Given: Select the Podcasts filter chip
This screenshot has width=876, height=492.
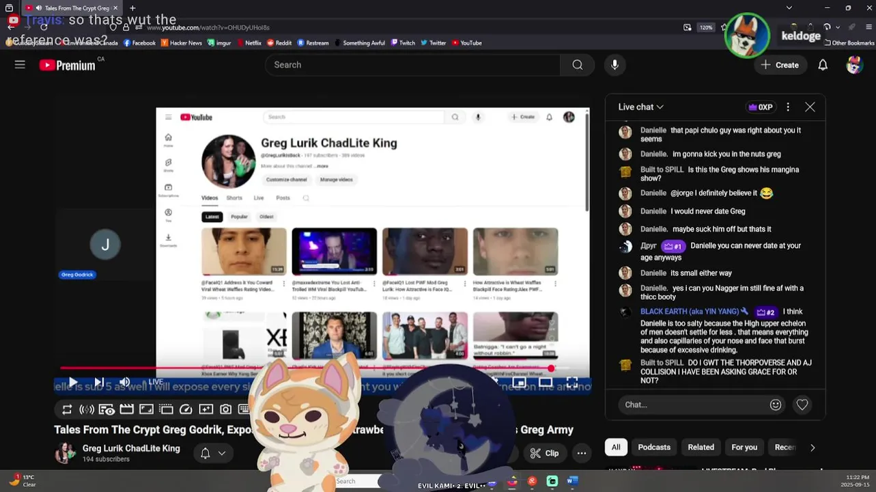Looking at the screenshot, I should 654,448.
